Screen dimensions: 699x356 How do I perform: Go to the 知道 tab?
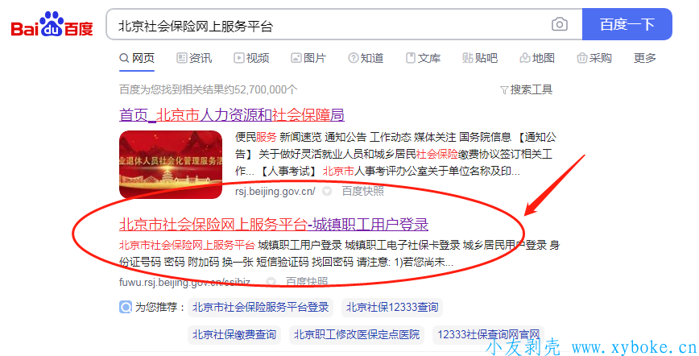pos(366,58)
